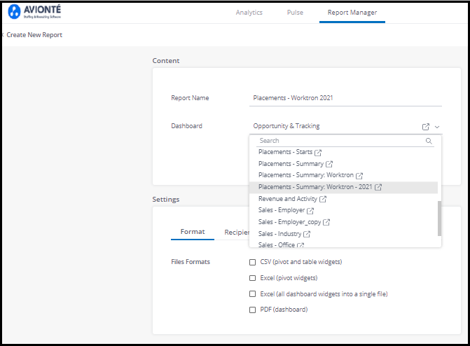Enable PDF (dashboard) format

(253, 310)
